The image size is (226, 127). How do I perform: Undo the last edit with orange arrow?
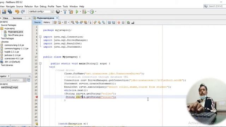[17, 12]
